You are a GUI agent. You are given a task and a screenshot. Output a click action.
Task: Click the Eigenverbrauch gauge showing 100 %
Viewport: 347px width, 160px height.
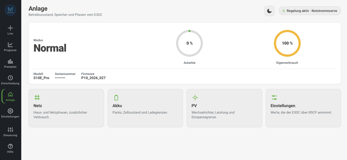coord(287,43)
